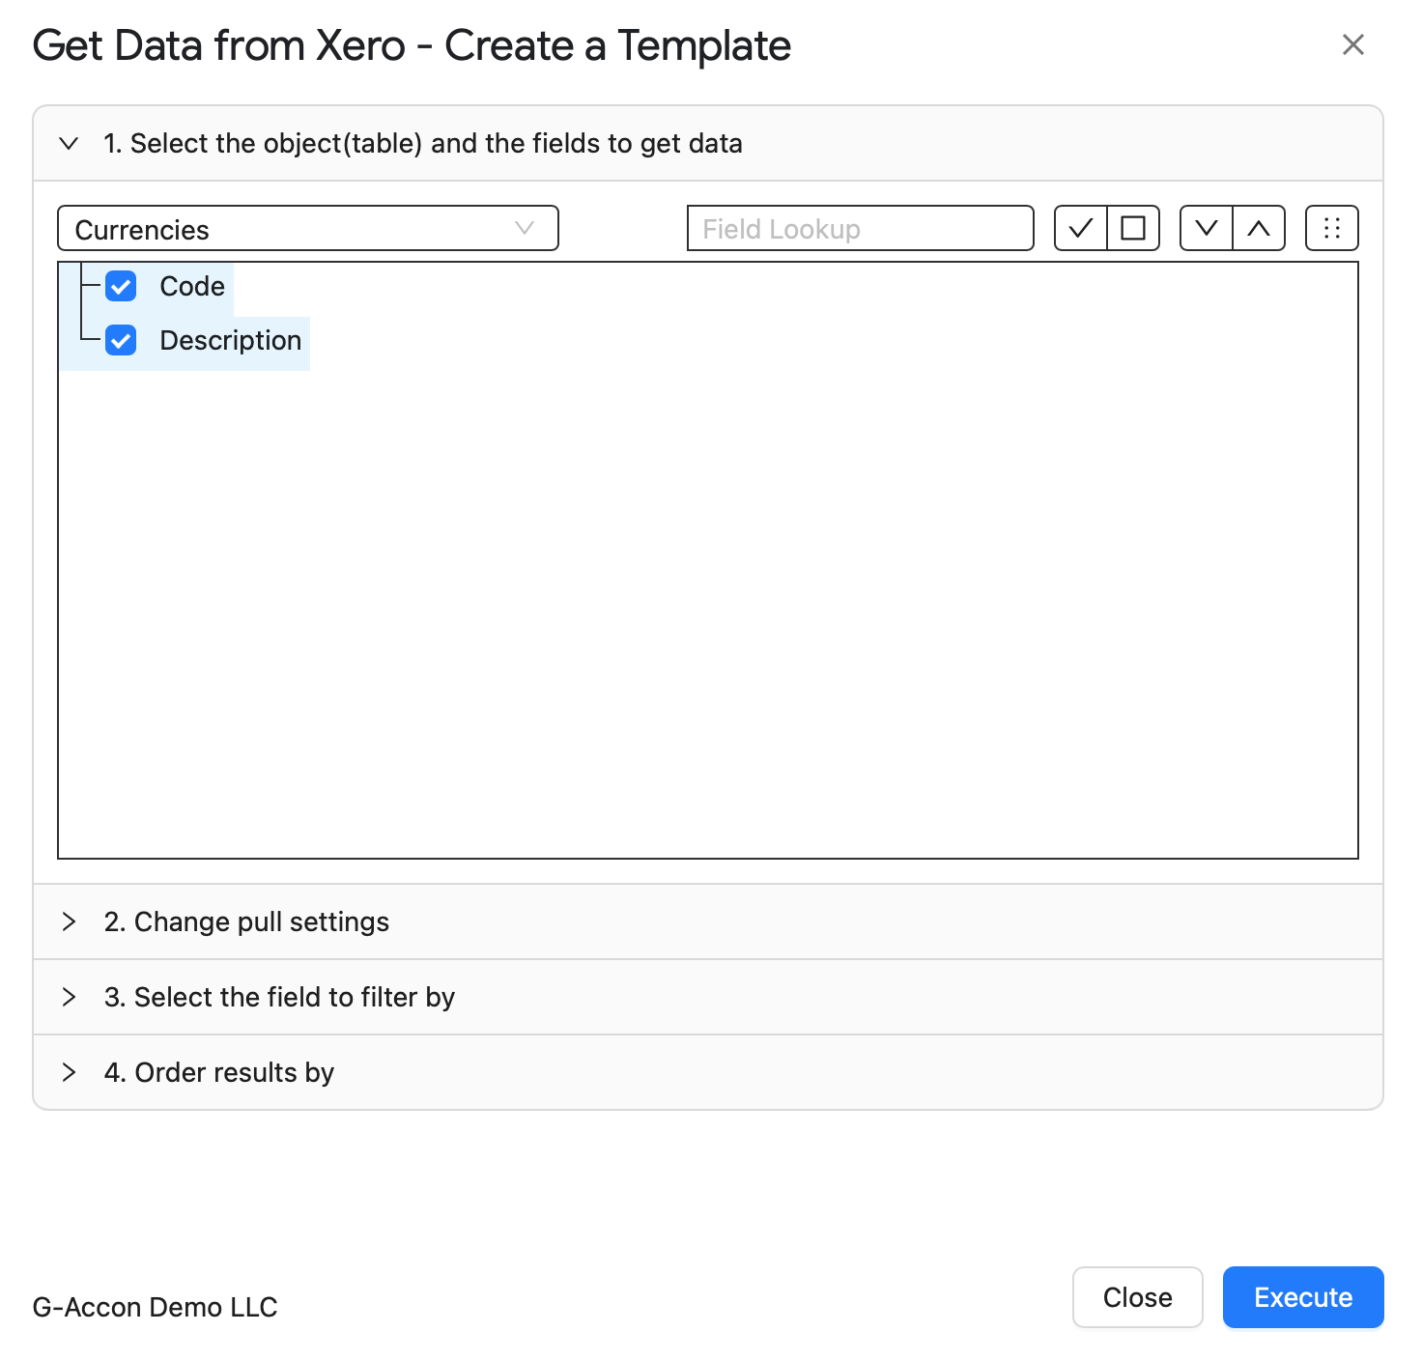Viewport: 1422px width, 1360px height.
Task: Close the dialog with the X icon
Action: pos(1353,44)
